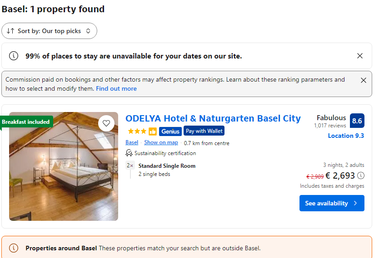Open Show on map link
Viewport: 379px width, 258px height.
click(161, 142)
